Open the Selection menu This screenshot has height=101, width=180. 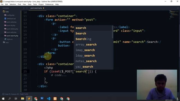pos(13,4)
